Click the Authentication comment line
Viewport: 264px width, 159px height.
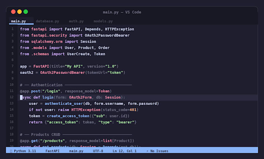pos(76,85)
